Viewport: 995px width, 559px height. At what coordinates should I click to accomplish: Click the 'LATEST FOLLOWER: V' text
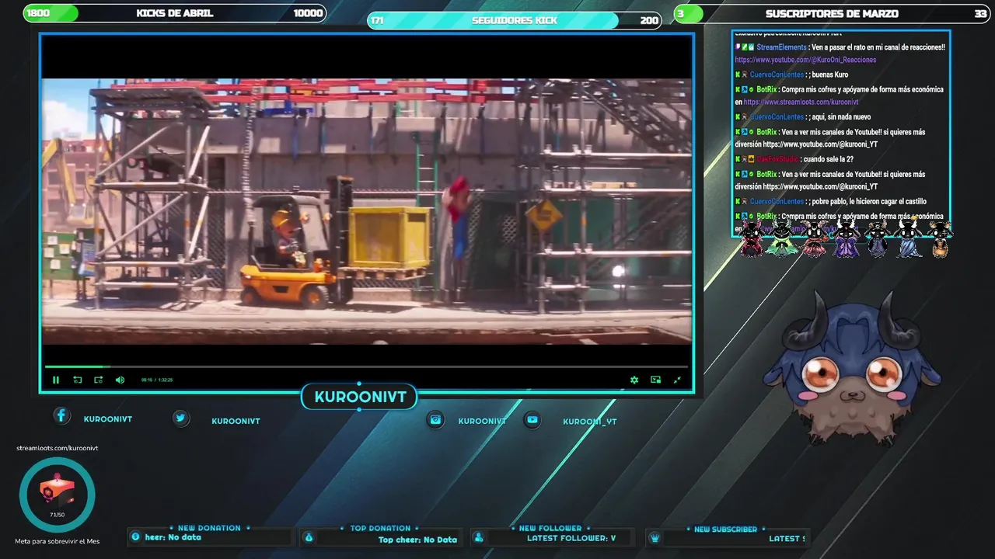[x=571, y=538]
